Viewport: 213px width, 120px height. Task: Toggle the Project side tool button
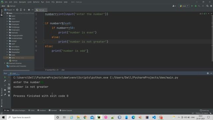2,12
